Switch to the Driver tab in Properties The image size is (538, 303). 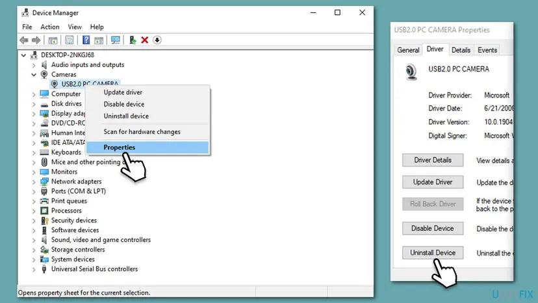(435, 49)
